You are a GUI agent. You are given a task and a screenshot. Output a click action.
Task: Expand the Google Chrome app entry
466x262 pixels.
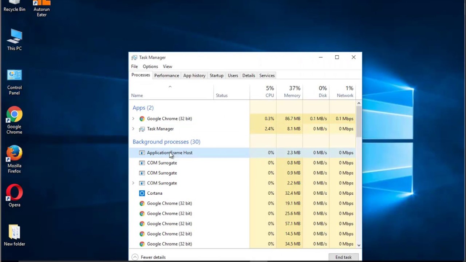[133, 119]
